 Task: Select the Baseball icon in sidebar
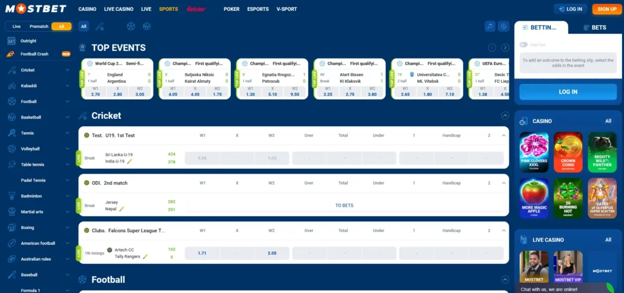point(12,275)
